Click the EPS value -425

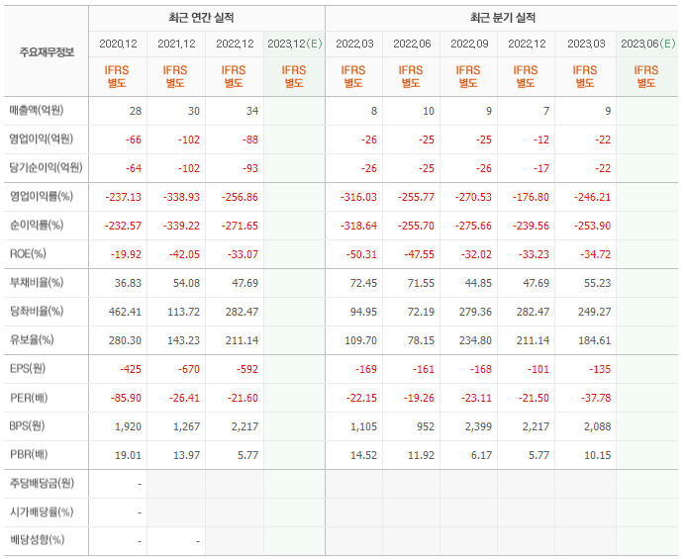[131, 369]
